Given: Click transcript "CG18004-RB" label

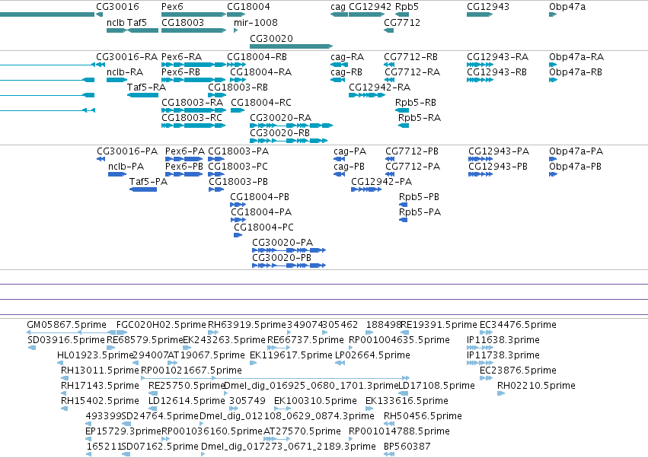Looking at the screenshot, I should click(x=257, y=56).
